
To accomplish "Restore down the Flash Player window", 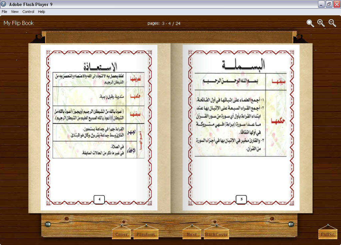I will 329,4.
